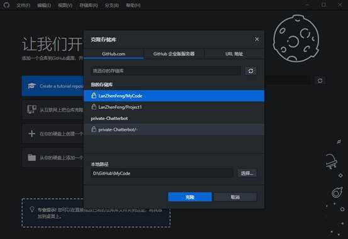Close the clone repository dialog
This screenshot has height=239, width=348.
tap(257, 39)
